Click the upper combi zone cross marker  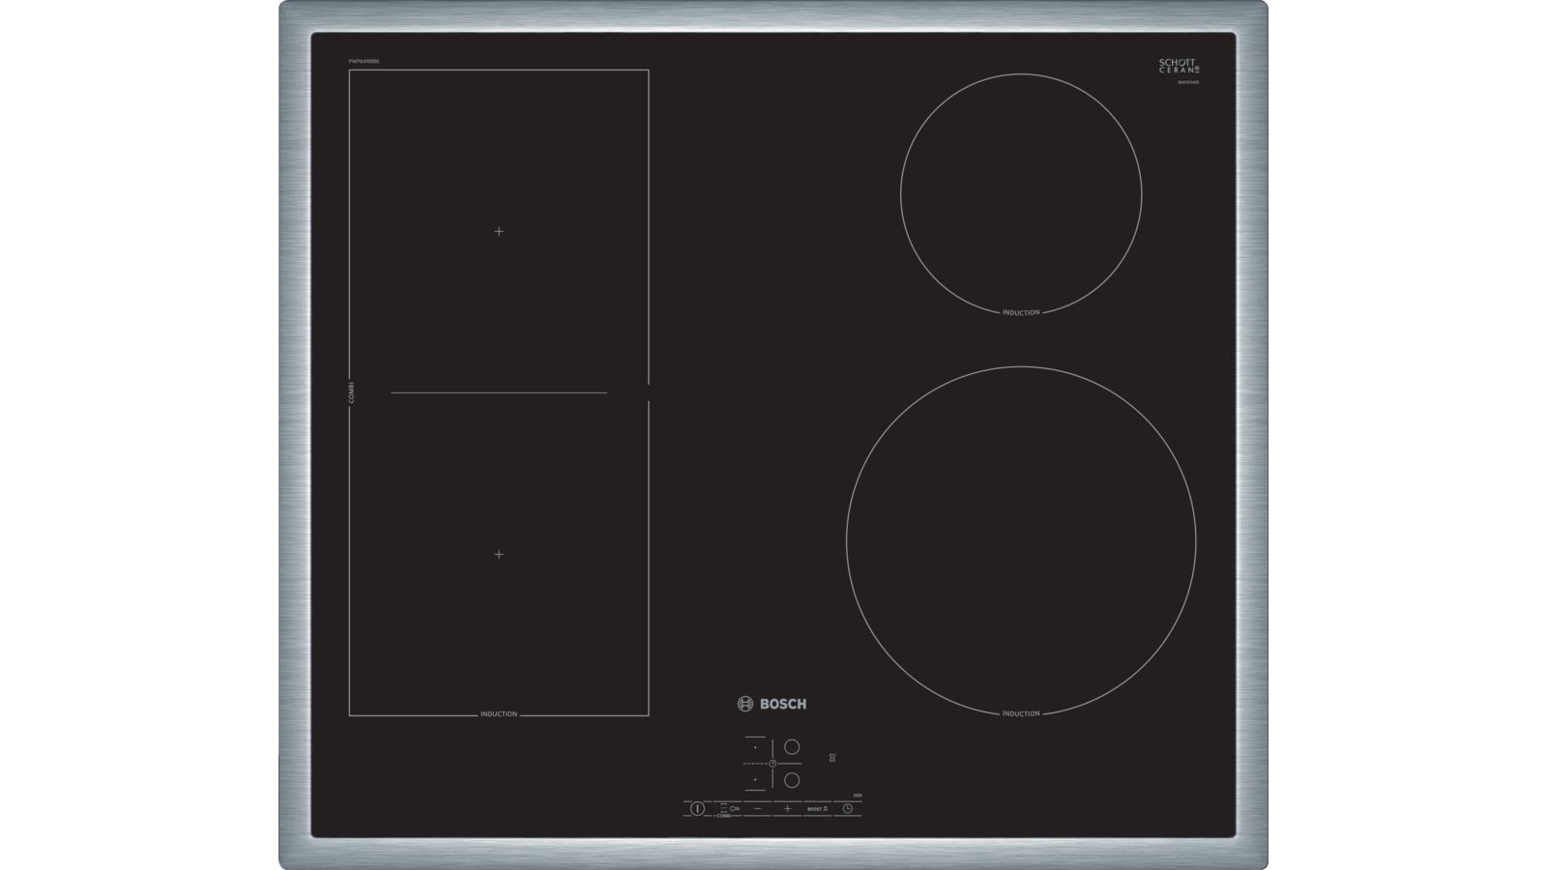[499, 231]
